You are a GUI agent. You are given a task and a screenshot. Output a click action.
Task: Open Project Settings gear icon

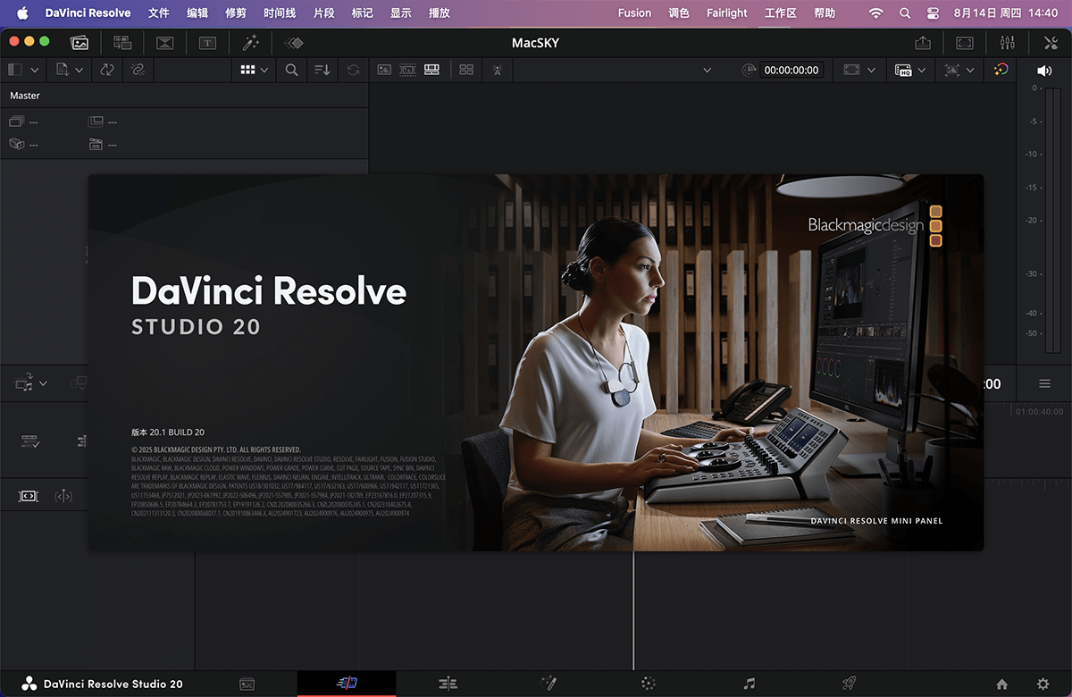point(1043,684)
